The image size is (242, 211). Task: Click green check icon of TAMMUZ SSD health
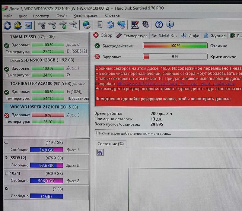pyautogui.click(x=7, y=46)
